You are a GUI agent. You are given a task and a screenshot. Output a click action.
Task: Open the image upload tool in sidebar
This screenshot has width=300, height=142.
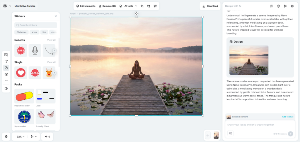[x=6, y=55]
